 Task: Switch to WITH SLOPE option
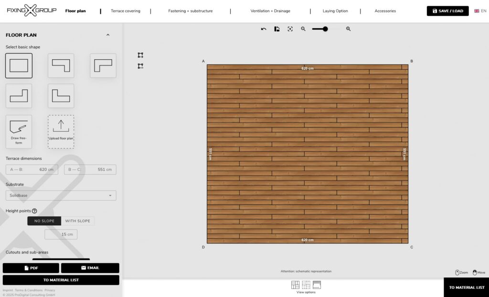coord(77,221)
